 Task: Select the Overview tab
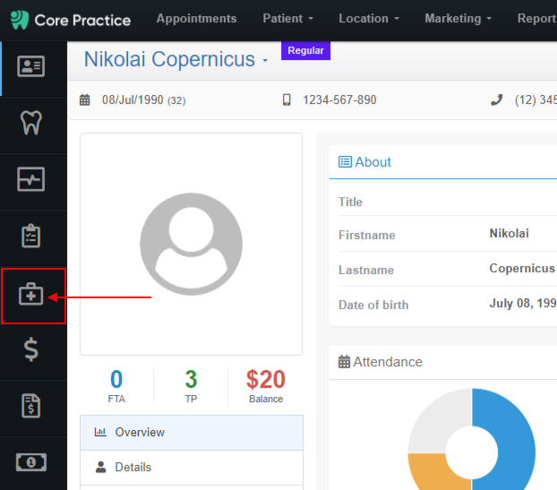tap(192, 432)
